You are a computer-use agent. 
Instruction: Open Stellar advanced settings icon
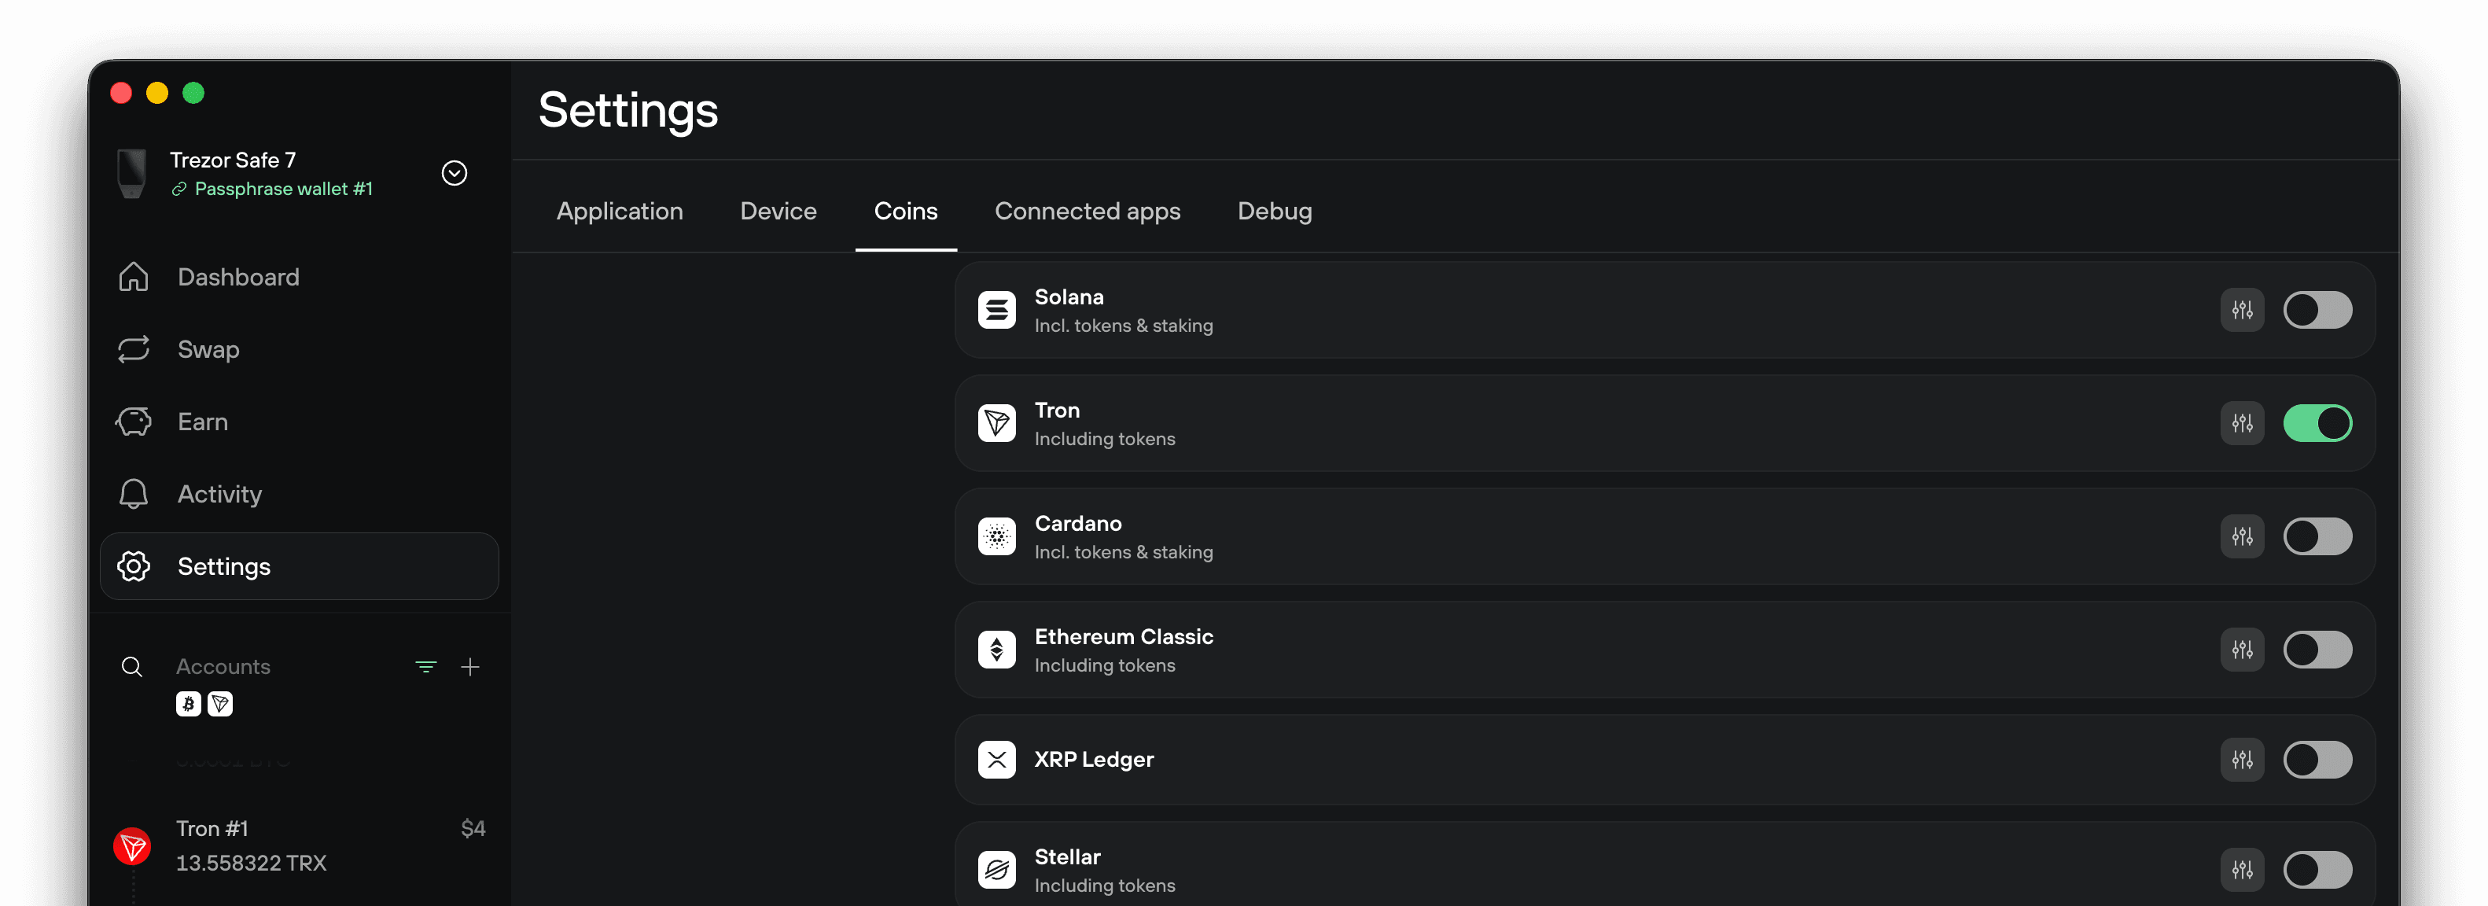tap(2242, 869)
